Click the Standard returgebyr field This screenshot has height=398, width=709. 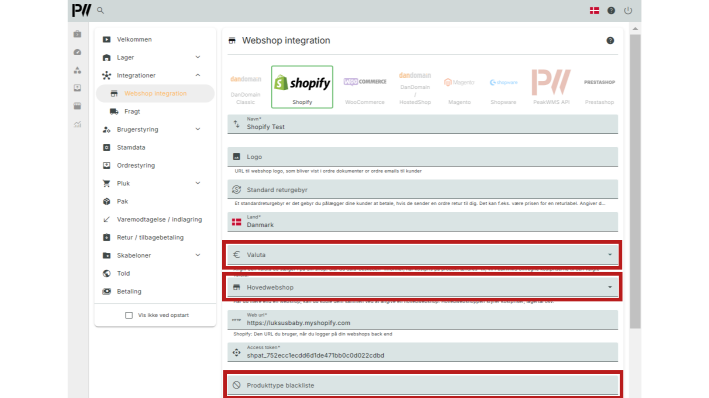pyautogui.click(x=423, y=189)
